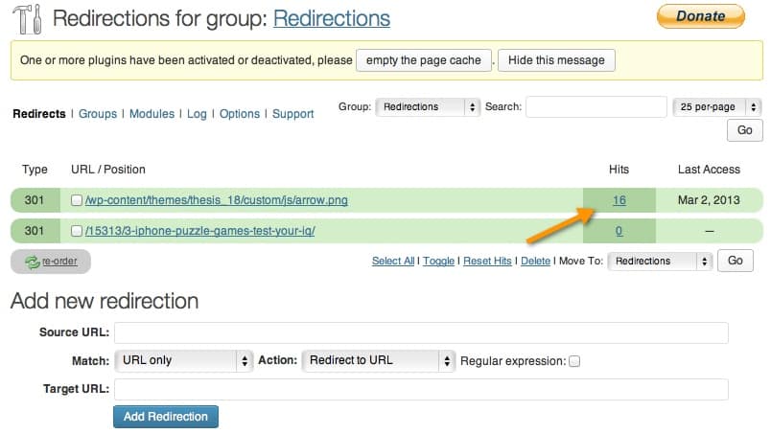
Task: Click the Add Redirection button
Action: coord(166,417)
